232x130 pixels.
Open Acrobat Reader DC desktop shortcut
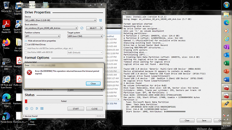point(6,26)
